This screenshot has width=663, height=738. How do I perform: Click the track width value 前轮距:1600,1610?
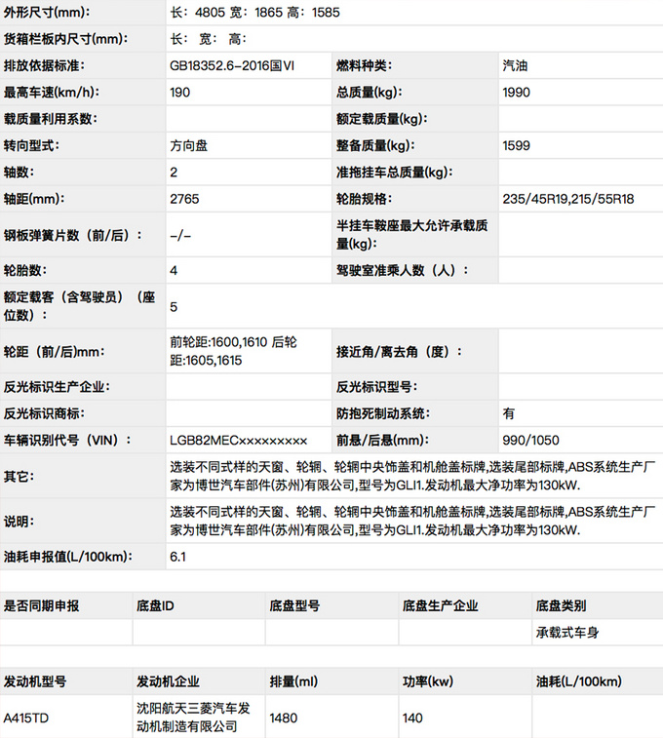tap(218, 342)
